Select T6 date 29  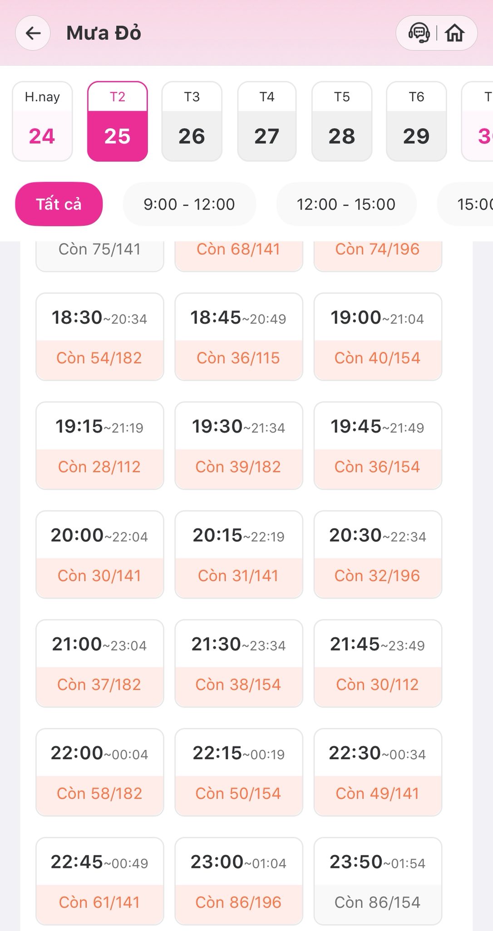(416, 121)
